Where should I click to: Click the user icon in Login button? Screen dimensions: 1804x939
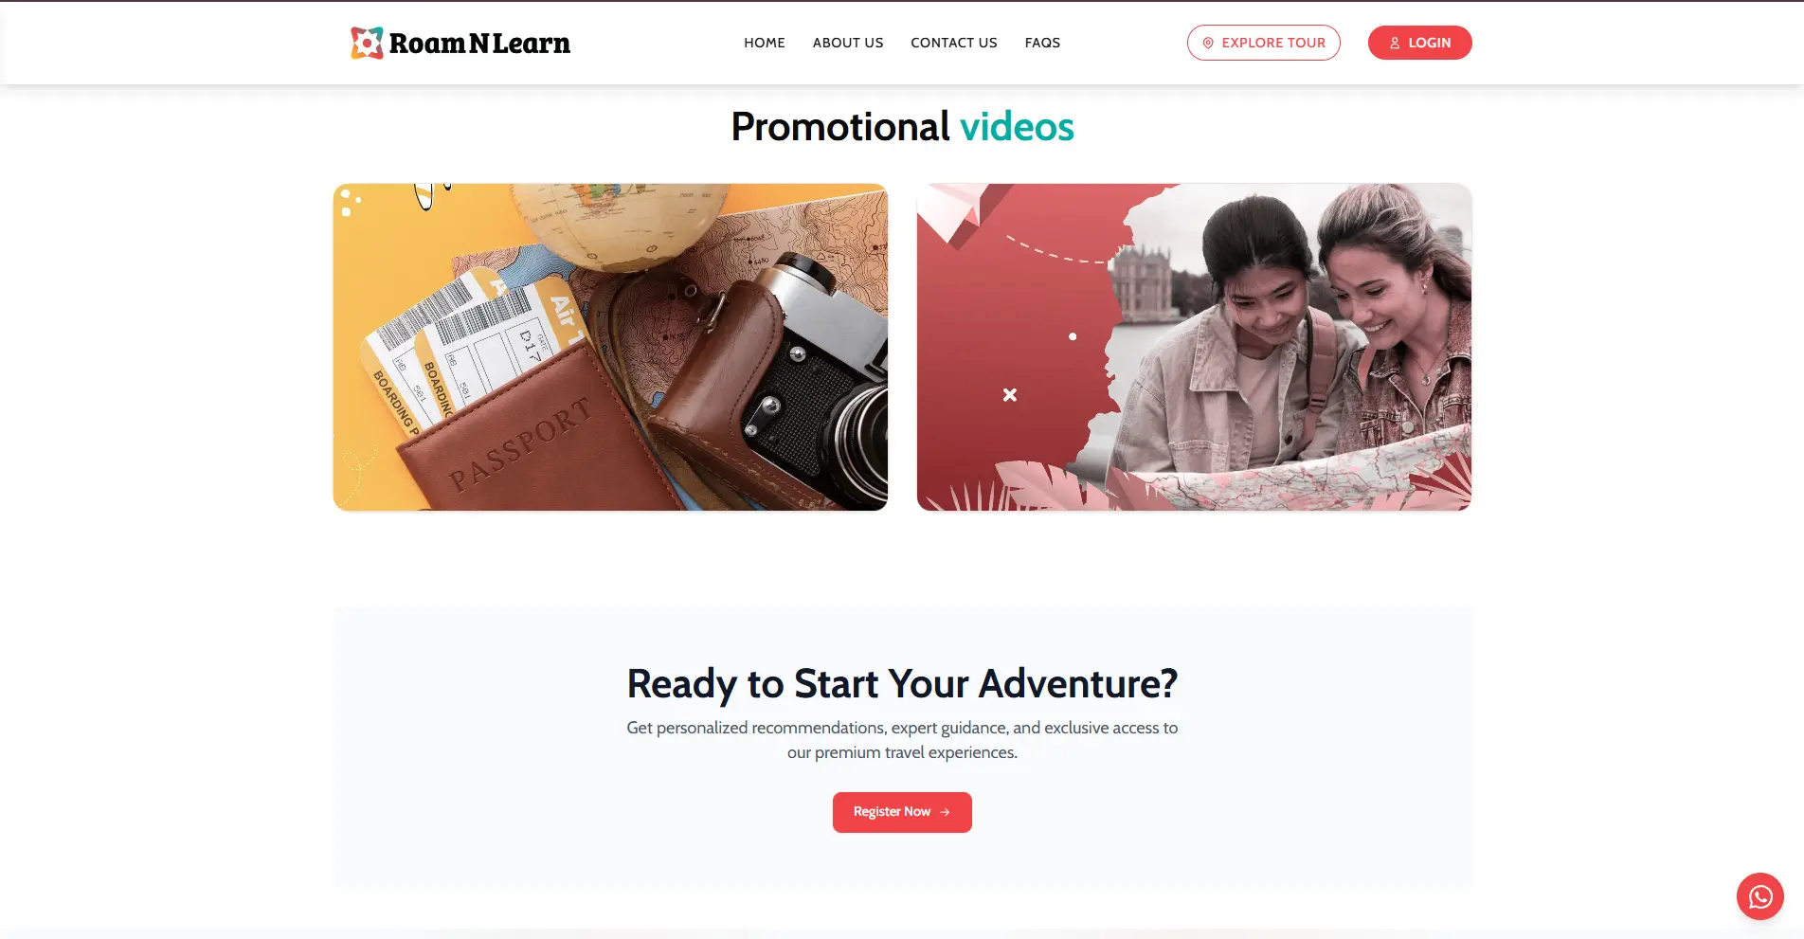pos(1395,43)
